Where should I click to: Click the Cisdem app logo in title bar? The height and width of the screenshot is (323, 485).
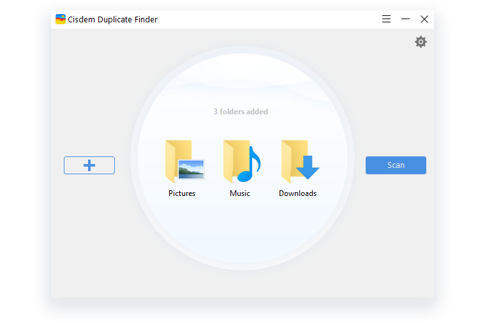61,19
